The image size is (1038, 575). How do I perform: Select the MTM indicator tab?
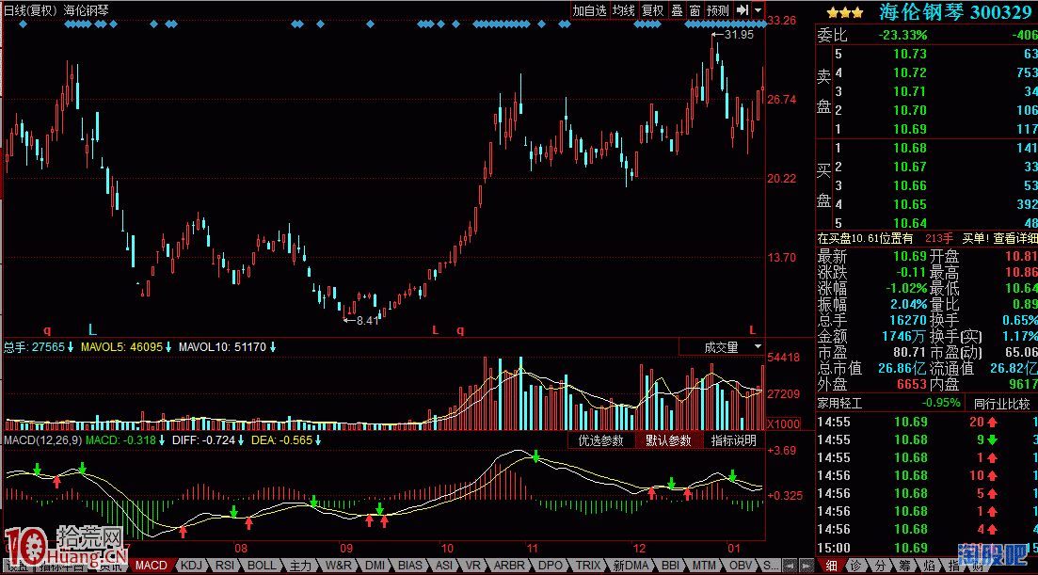pos(704,565)
